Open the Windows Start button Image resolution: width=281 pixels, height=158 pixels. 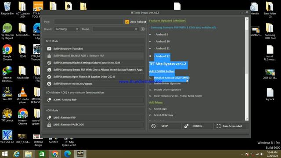click(x=5, y=154)
